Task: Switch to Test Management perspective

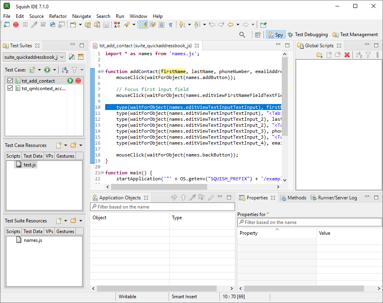Action: pyautogui.click(x=355, y=35)
